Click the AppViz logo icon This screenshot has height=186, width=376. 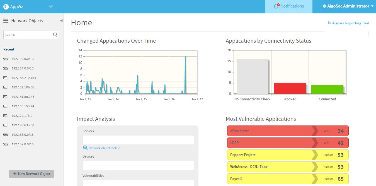(x=6, y=6)
